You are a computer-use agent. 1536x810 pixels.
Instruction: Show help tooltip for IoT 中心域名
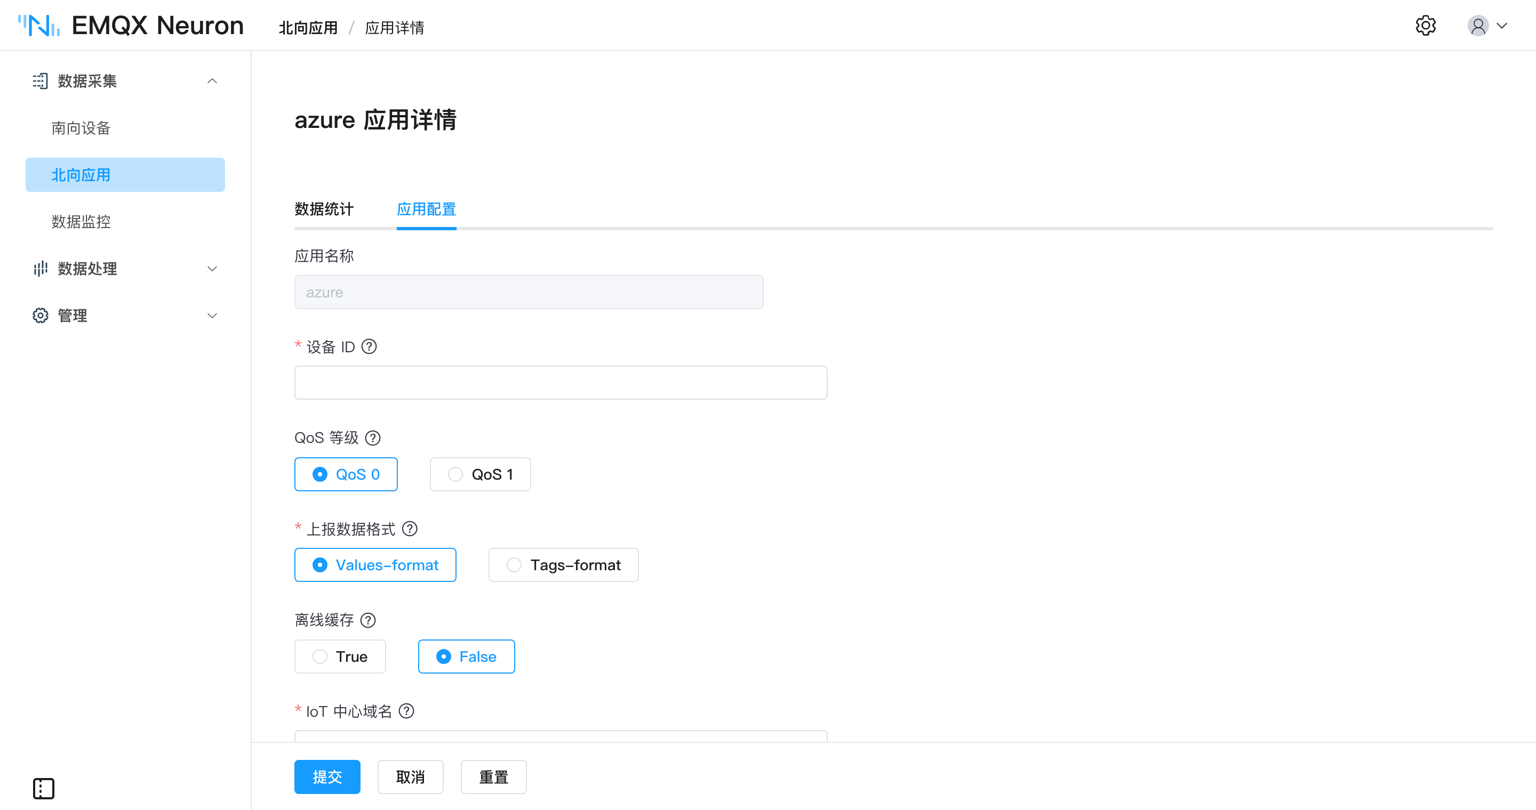click(x=406, y=711)
